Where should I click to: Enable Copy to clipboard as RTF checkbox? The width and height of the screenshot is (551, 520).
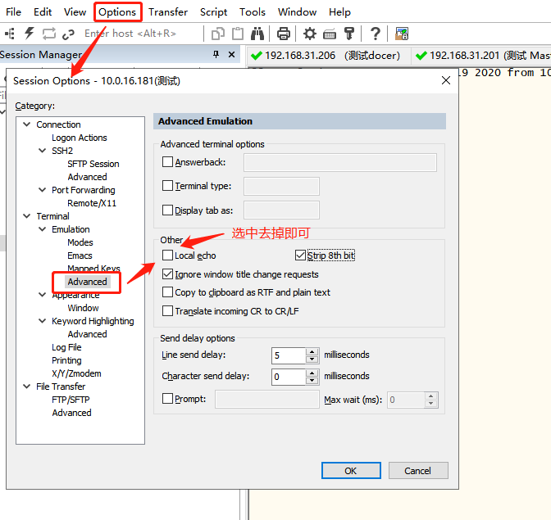pos(167,292)
